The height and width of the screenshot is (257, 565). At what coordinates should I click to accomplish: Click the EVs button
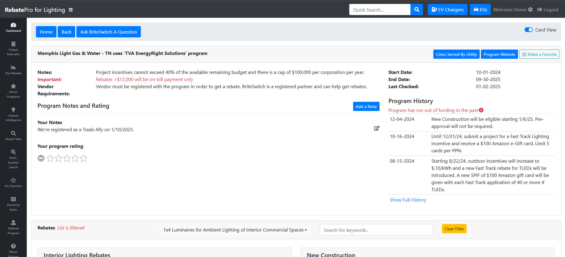[x=480, y=9]
